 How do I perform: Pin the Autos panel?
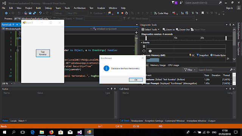[x=112, y=89]
